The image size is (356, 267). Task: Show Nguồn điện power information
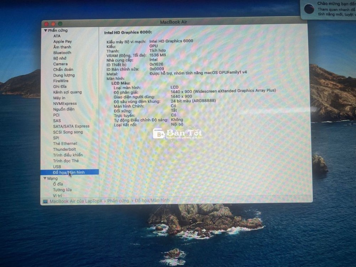pyautogui.click(x=64, y=109)
